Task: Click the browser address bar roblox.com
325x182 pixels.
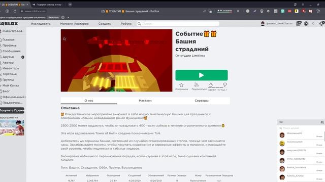Action: click(x=35, y=11)
